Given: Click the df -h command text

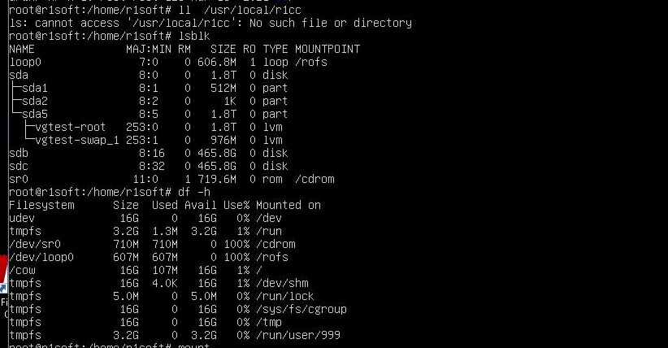Looking at the screenshot, I should pyautogui.click(x=194, y=192).
